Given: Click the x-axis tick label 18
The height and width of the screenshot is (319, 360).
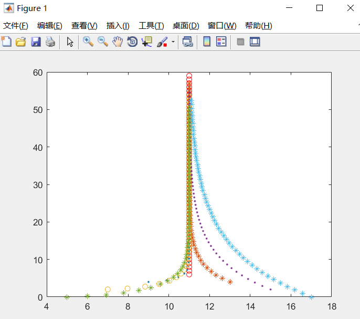Looking at the screenshot, I should pyautogui.click(x=332, y=306).
